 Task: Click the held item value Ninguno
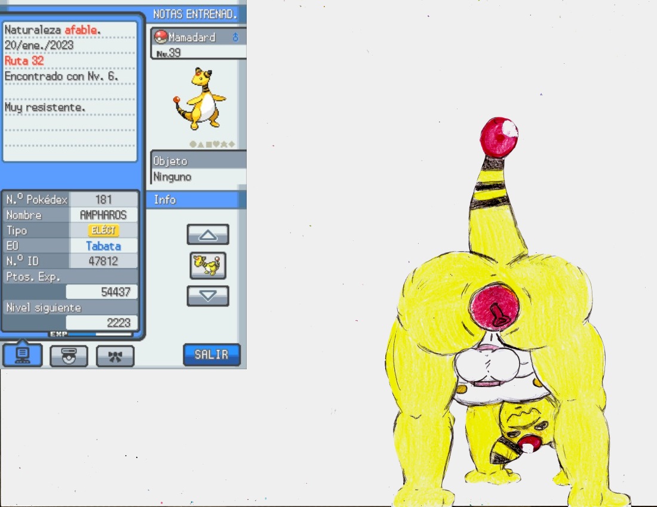172,177
